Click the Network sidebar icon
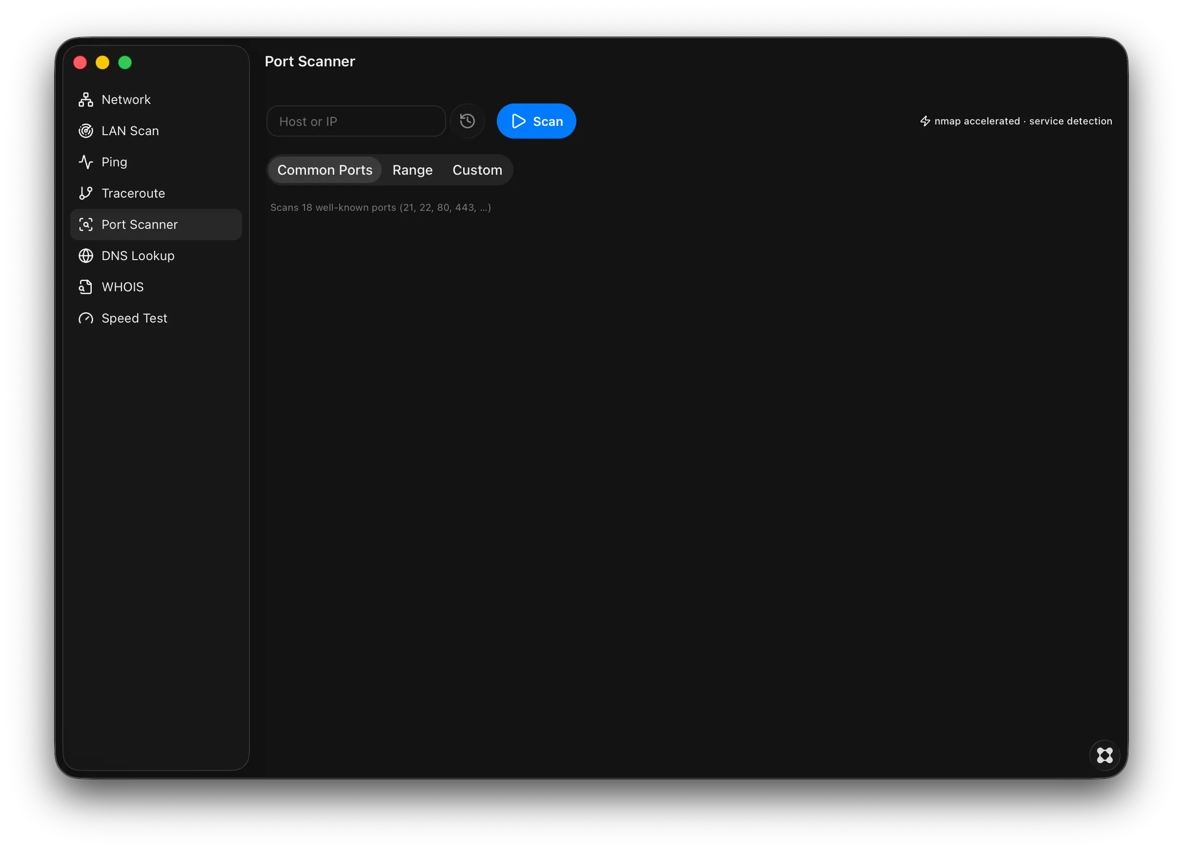 [x=85, y=100]
